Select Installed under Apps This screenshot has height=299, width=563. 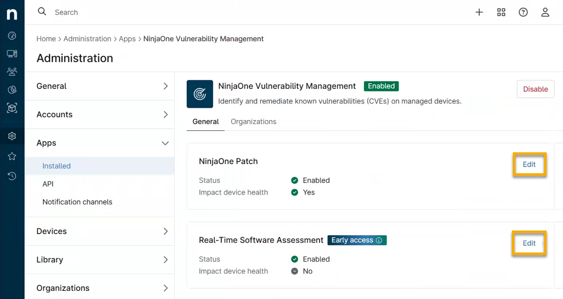pyautogui.click(x=100, y=166)
